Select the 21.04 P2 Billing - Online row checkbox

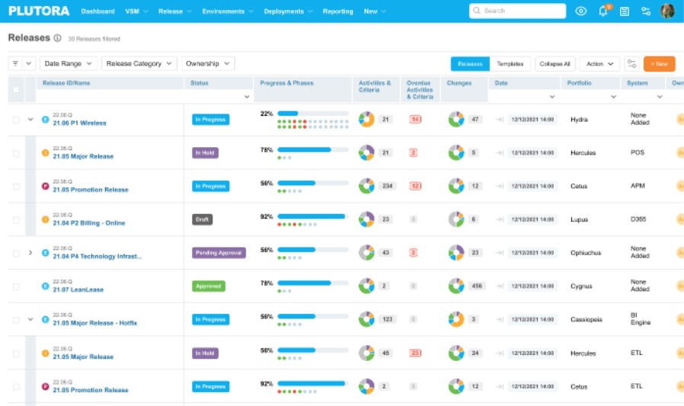click(16, 219)
